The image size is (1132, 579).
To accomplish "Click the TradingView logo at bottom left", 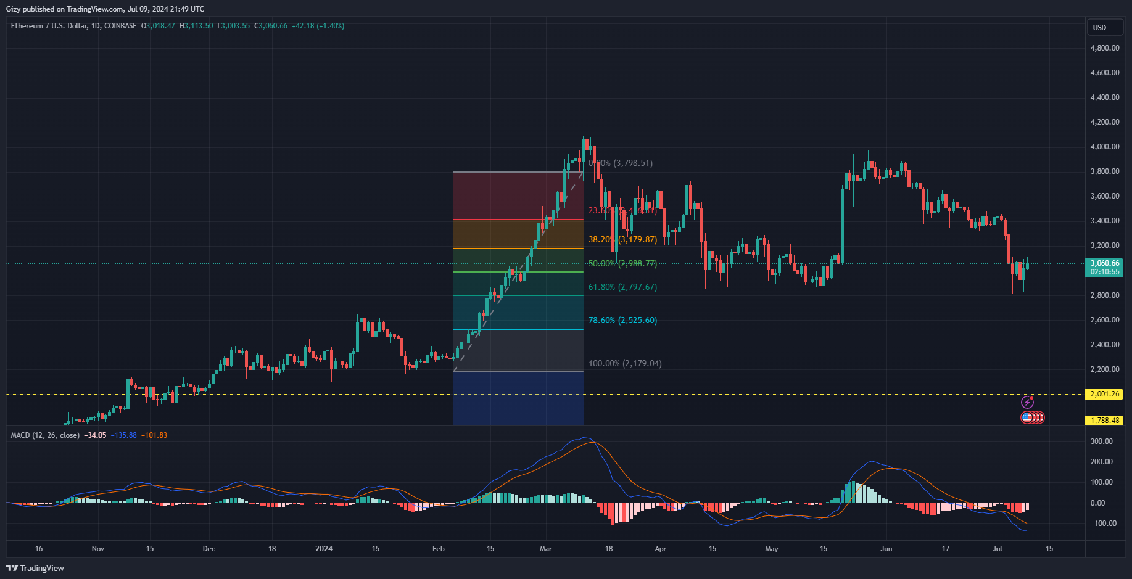I will (x=35, y=568).
